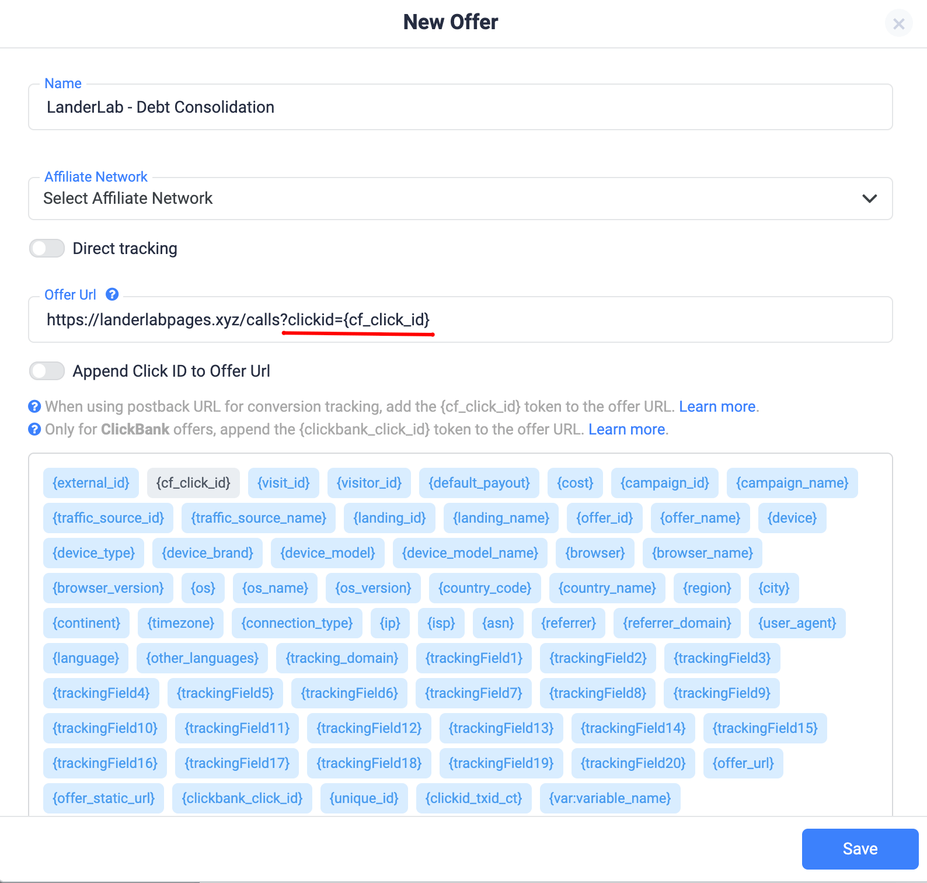Open the Select Affiliate Network dropdown

pyautogui.click(x=461, y=199)
